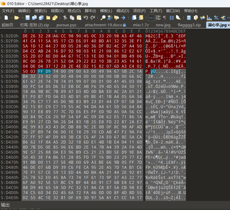Viewport: 230px width, 210px height.
Task: Switch to the 起始页 tab
Action: coord(7,25)
